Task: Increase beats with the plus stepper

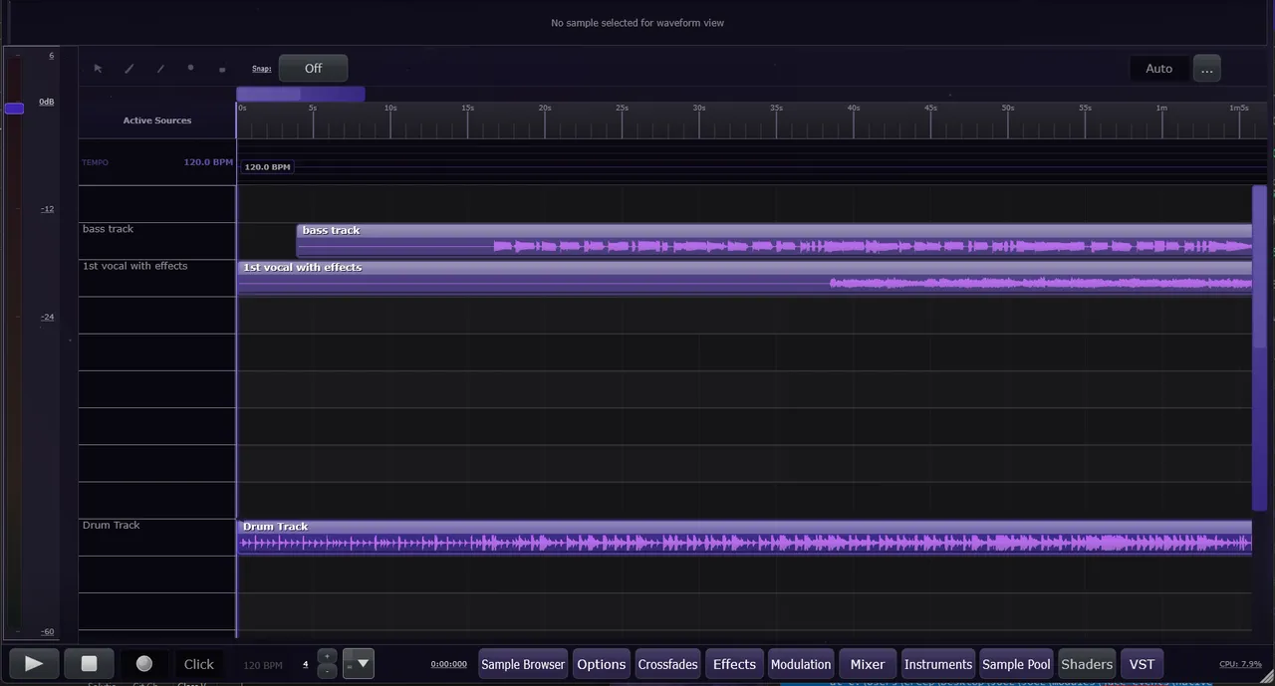Action: [x=327, y=656]
